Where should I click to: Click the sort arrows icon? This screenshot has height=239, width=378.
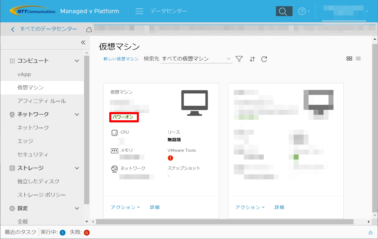coord(252,59)
